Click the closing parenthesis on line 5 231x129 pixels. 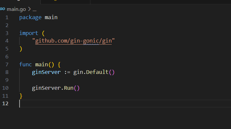point(21,49)
